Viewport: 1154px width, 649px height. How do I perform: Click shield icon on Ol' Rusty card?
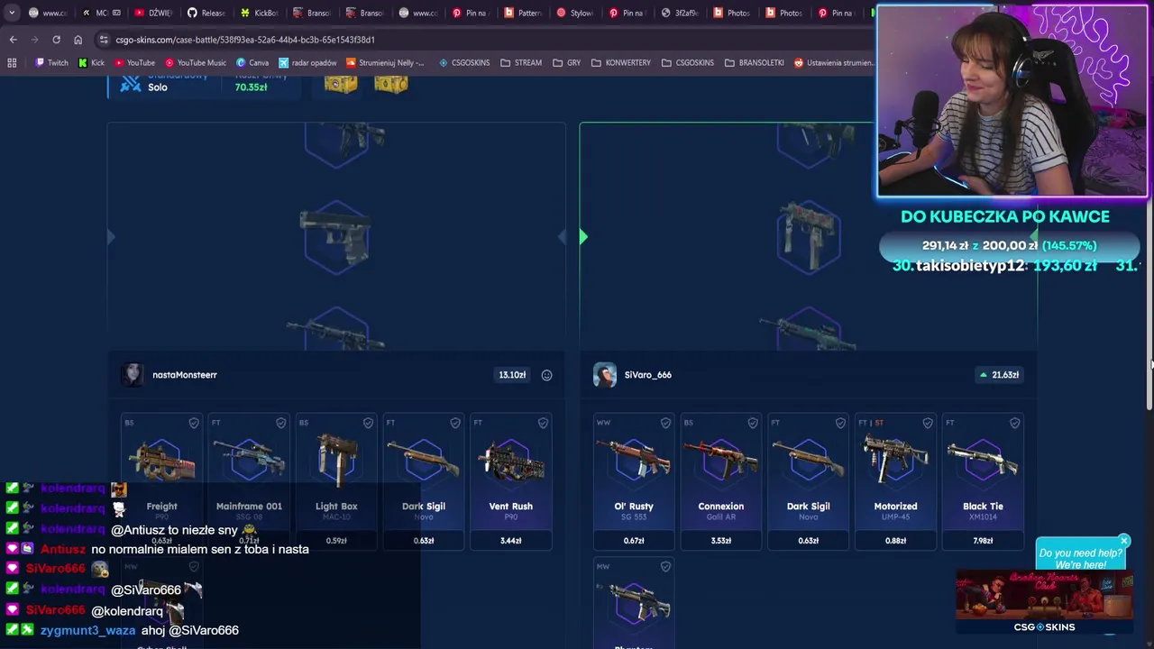(x=665, y=423)
